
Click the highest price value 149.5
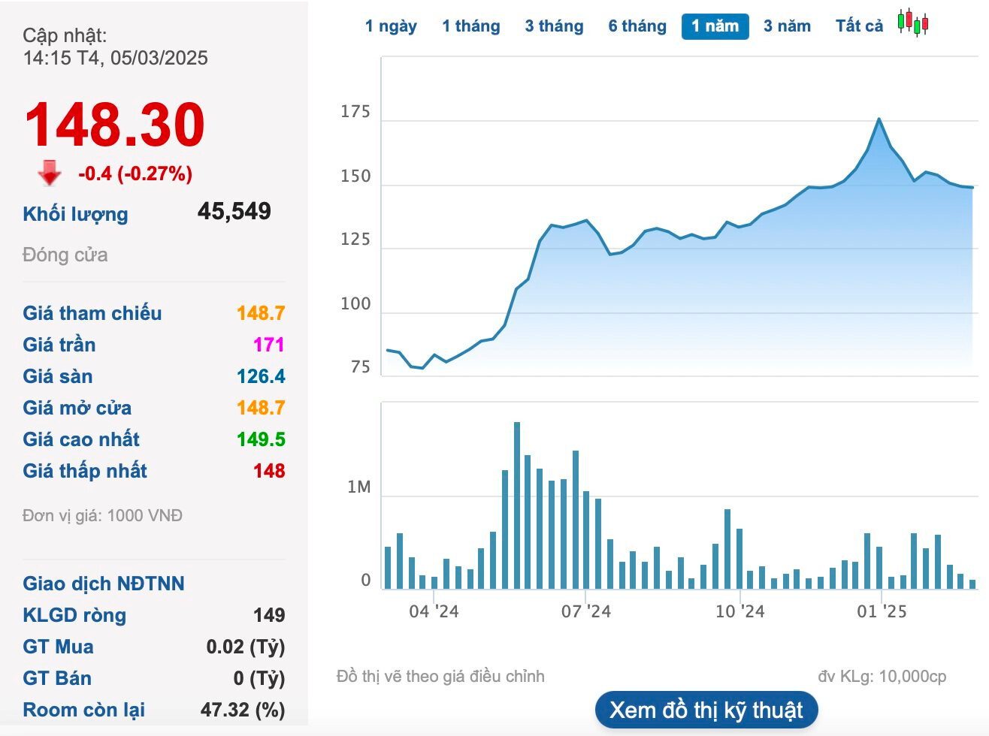click(261, 439)
